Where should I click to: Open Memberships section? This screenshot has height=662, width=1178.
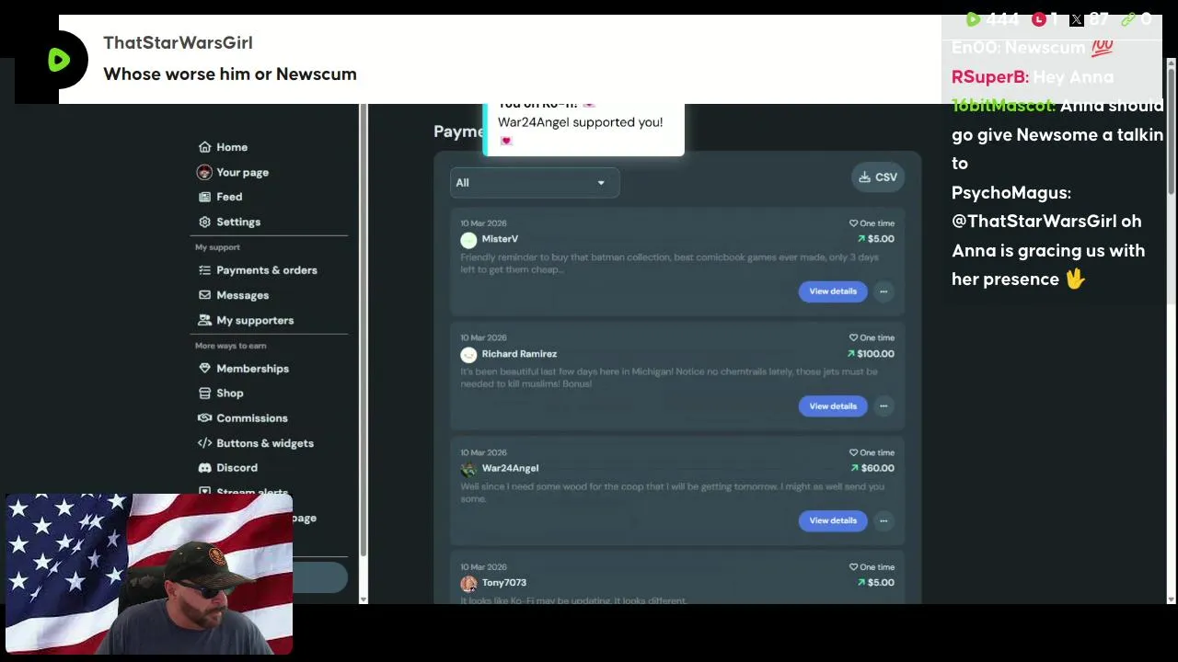[244, 369]
